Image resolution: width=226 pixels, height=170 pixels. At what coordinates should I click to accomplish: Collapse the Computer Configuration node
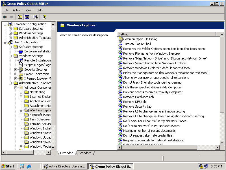pyautogui.click(x=5, y=24)
